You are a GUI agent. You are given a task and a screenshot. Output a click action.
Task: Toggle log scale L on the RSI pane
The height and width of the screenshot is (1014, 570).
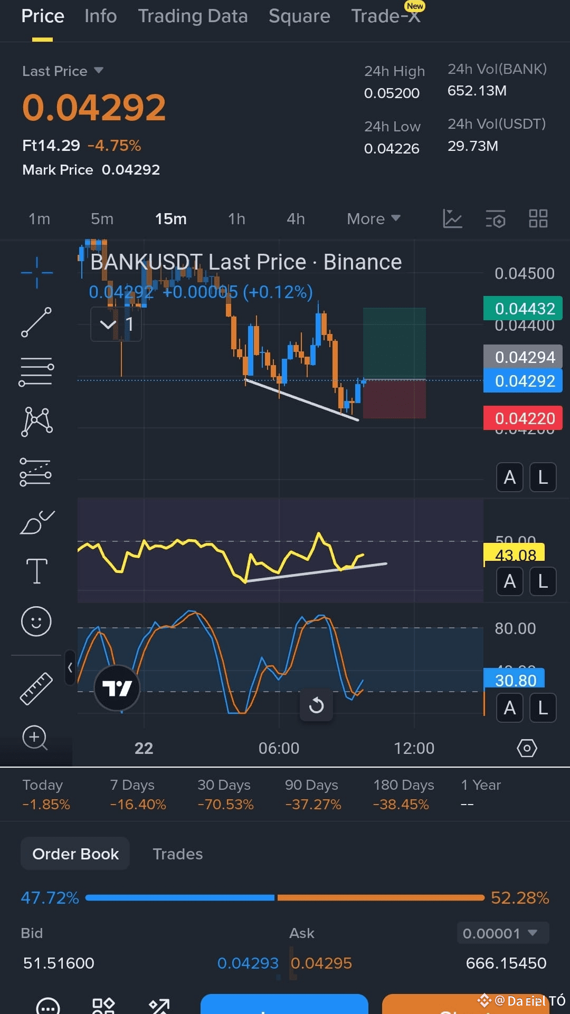(x=543, y=581)
